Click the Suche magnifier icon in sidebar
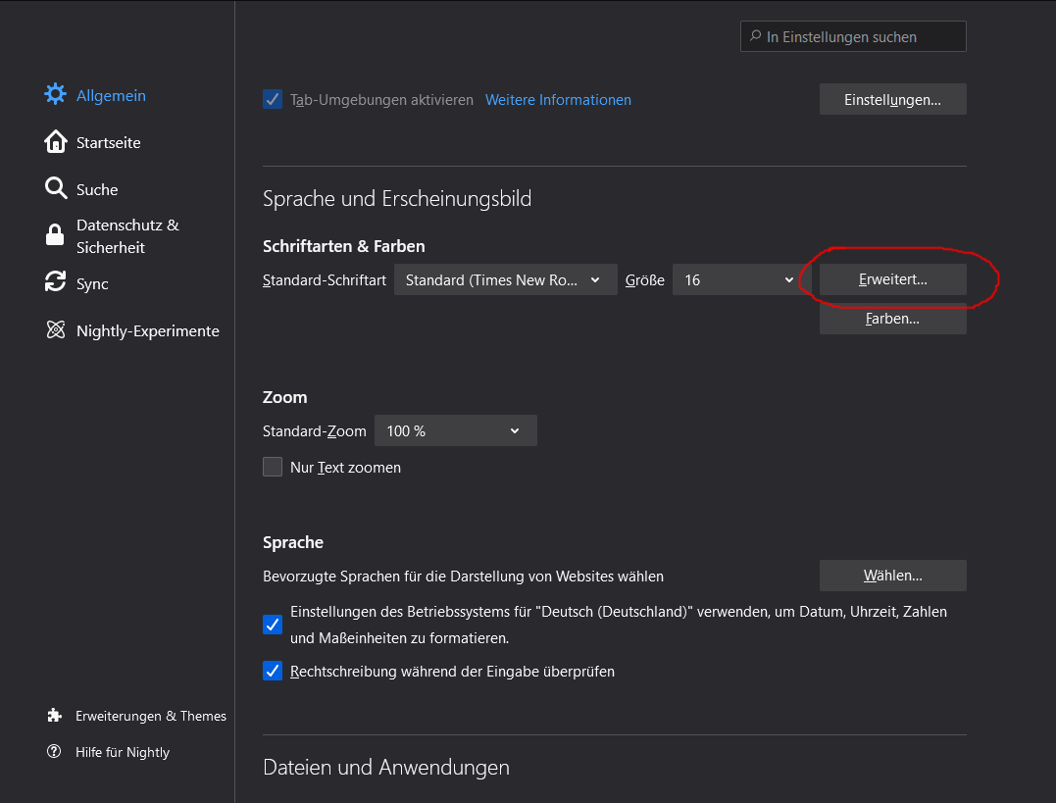Screen dimensions: 1056x803 tap(56, 189)
